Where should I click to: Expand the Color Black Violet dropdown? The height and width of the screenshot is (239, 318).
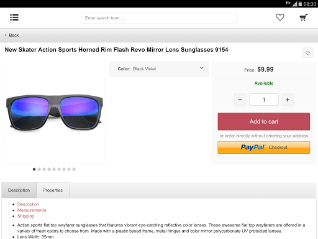[x=159, y=69]
